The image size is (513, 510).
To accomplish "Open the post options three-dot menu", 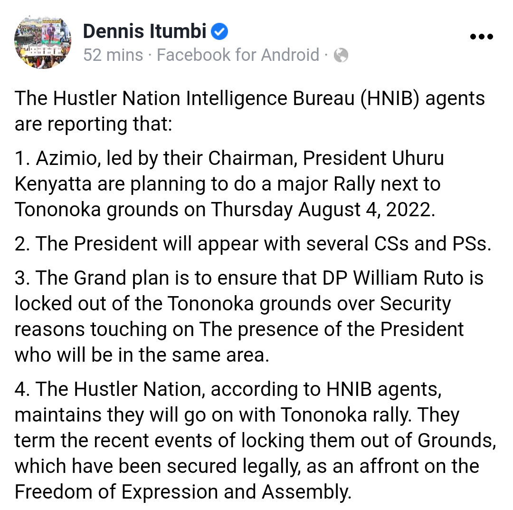I will coord(481,37).
